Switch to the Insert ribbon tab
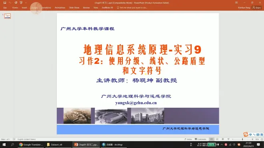 click(x=24, y=8)
